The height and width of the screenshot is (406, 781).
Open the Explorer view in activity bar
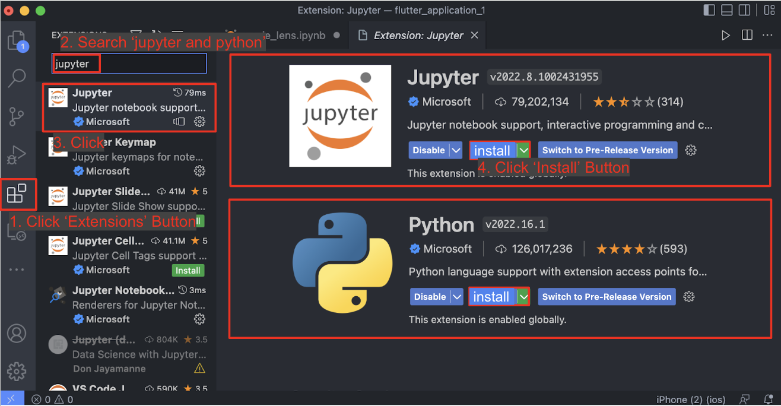[x=16, y=42]
